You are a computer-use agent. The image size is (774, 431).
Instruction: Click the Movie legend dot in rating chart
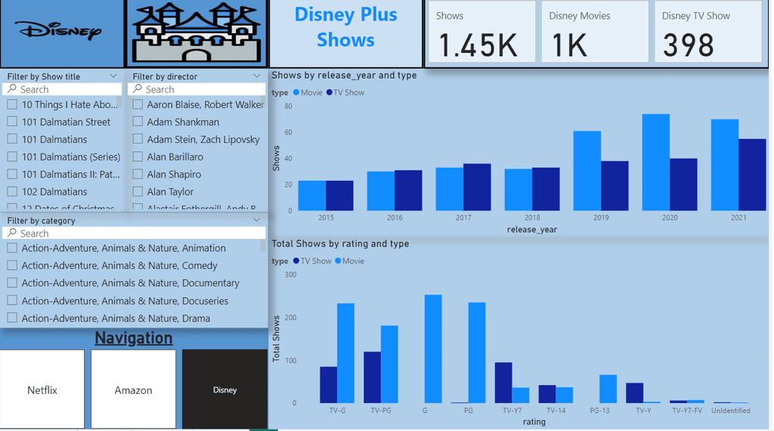point(338,261)
